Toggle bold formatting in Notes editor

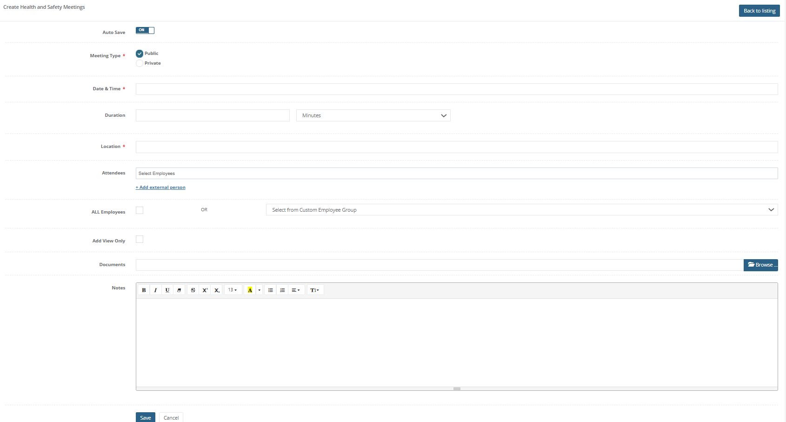pyautogui.click(x=144, y=290)
